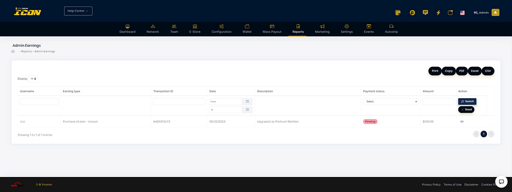
Task: Open the Team menu
Action: click(174, 28)
